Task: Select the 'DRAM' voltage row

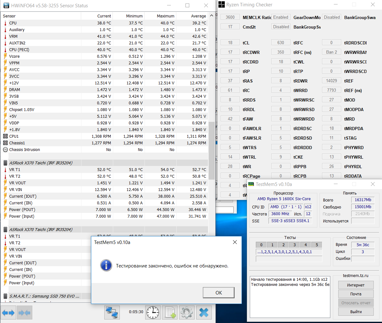Action: (x=105, y=89)
